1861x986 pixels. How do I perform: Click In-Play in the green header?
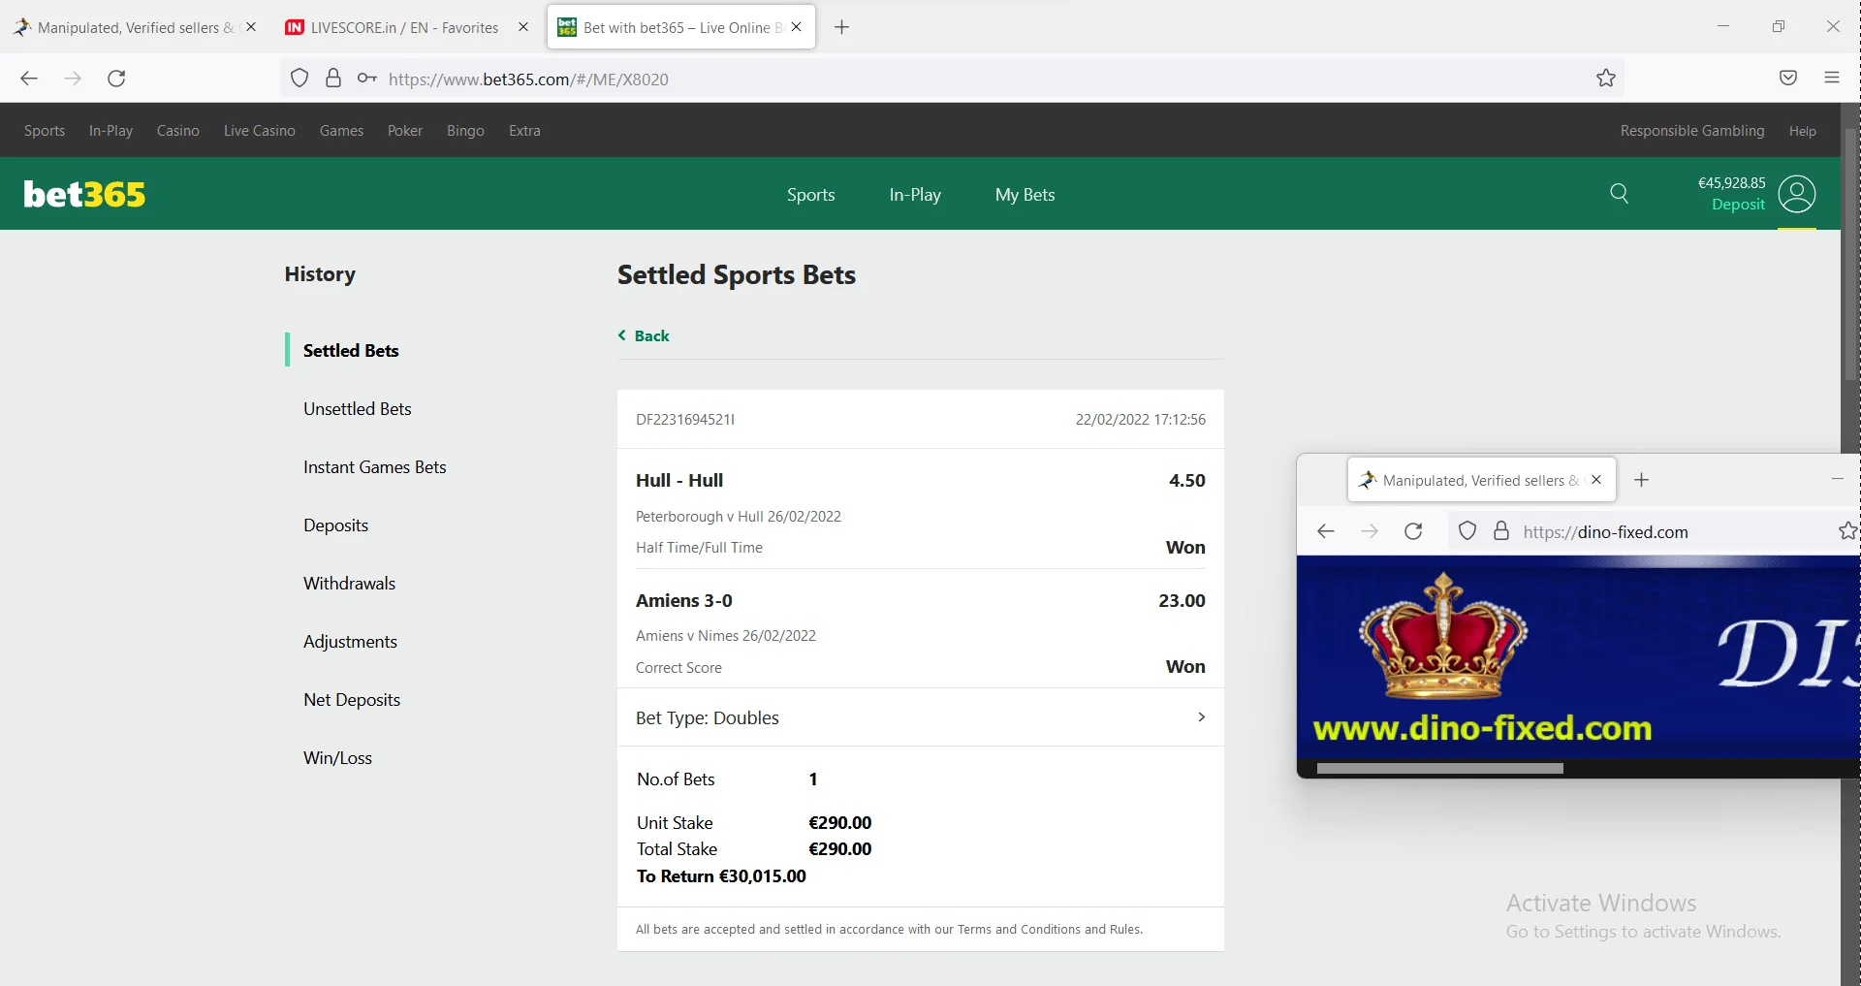(x=915, y=195)
